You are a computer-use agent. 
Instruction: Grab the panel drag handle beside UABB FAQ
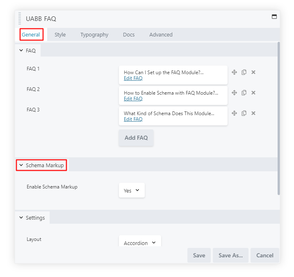point(20,19)
